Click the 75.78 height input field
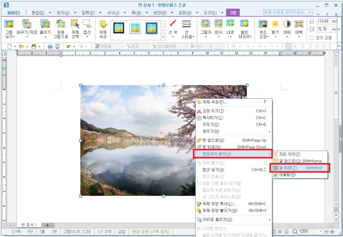Viewport: 343px width, 237px height. click(327, 29)
